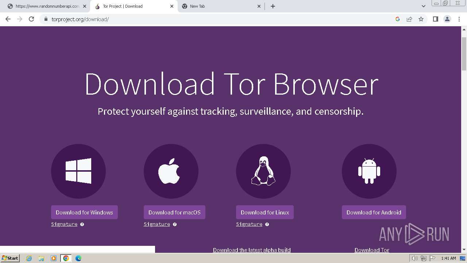Launch Internet Explorer from taskbar
The height and width of the screenshot is (263, 467).
click(29, 258)
